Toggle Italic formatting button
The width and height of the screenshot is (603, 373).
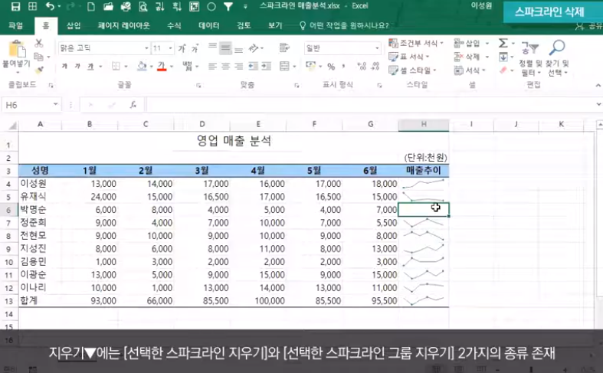point(77,66)
